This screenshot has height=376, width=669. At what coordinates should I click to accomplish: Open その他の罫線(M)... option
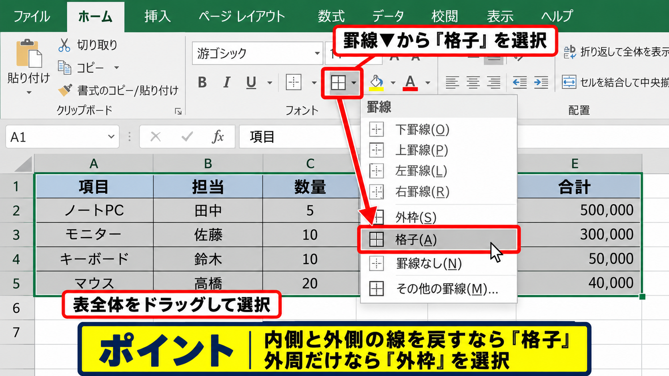click(439, 288)
